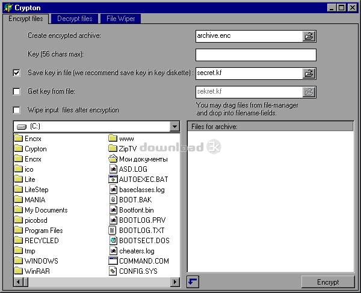Click the Мои документы folder icon

[113, 159]
